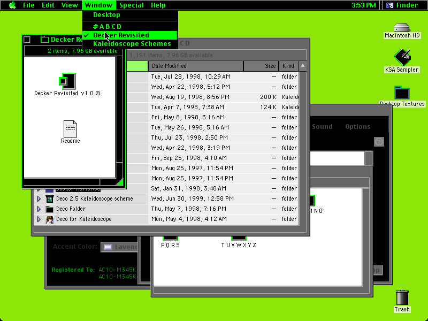Click the Deco for Kaleidoscope portrait icon
The width and height of the screenshot is (428, 321).
click(49, 219)
